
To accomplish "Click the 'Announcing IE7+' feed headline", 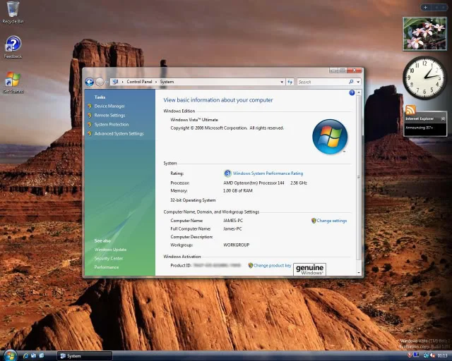I will (x=419, y=128).
